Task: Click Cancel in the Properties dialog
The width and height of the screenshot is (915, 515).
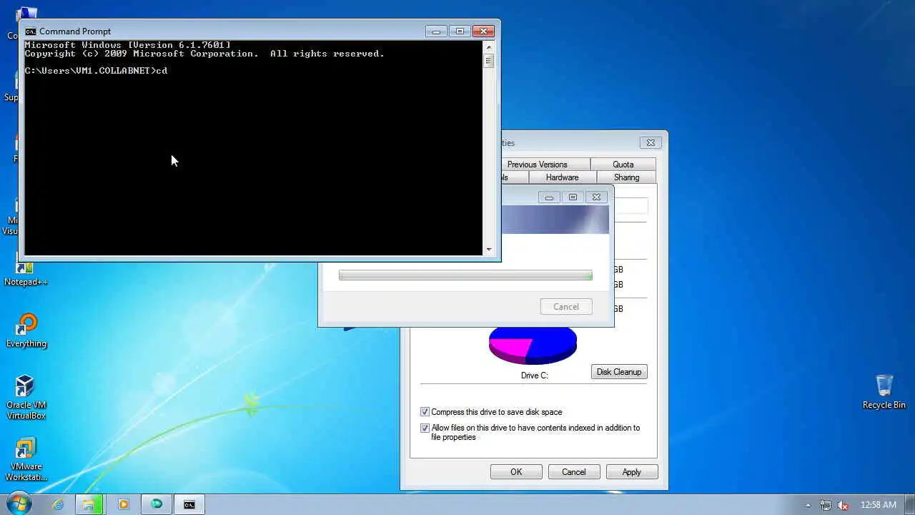Action: 574,472
